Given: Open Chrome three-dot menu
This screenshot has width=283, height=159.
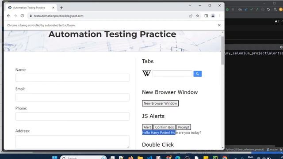Looking at the screenshot, I should pyautogui.click(x=220, y=16).
